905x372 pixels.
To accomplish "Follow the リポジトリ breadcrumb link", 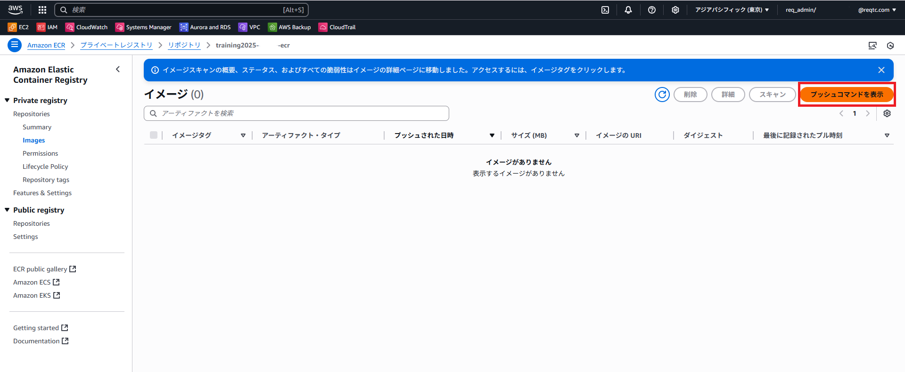I will (x=184, y=45).
